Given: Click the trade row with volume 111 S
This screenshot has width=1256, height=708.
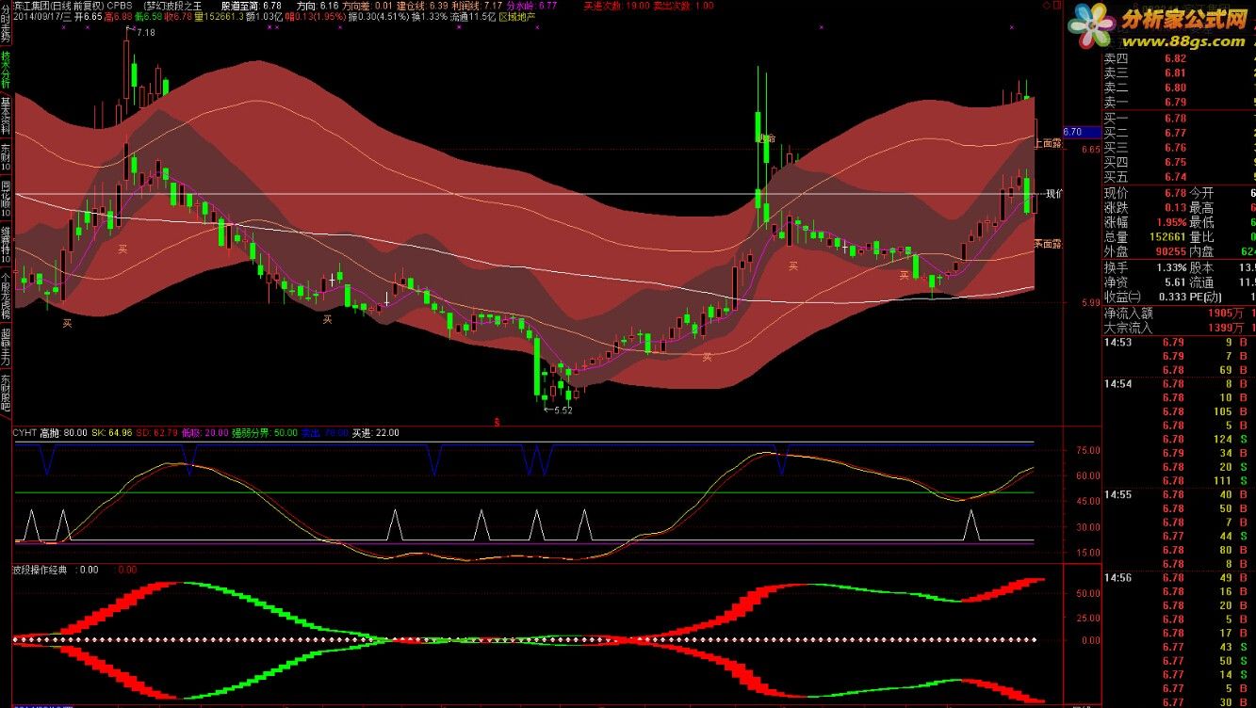Looking at the screenshot, I should (1179, 481).
